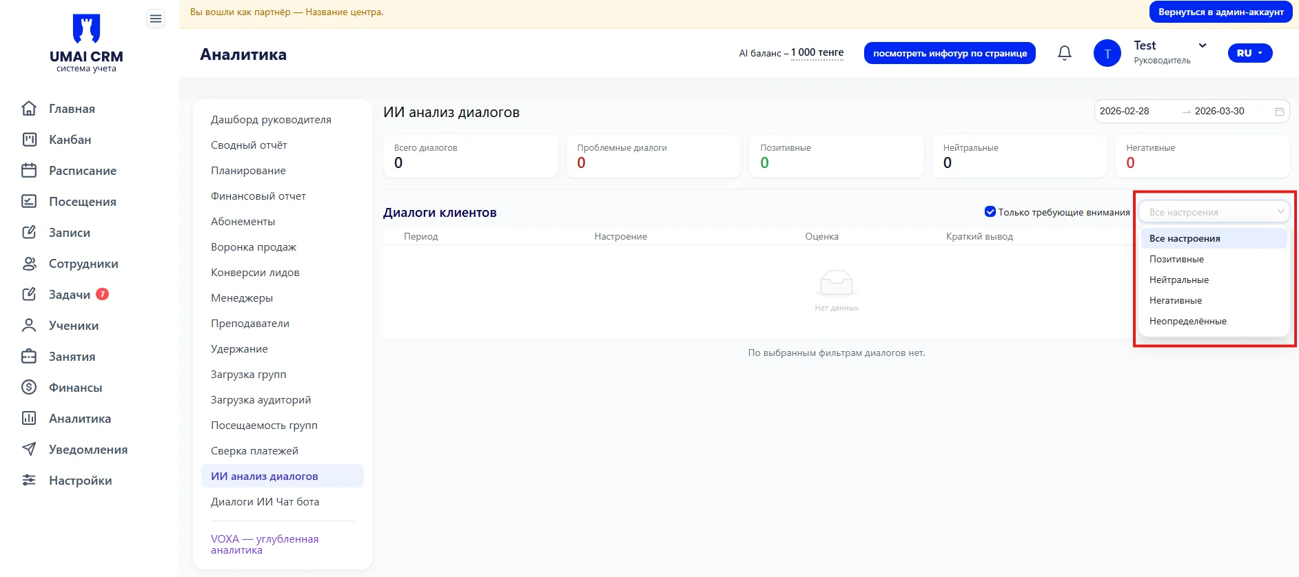Click the Позитивные stat card
Viewport: 1299px width, 577px height.
pyautogui.click(x=837, y=156)
